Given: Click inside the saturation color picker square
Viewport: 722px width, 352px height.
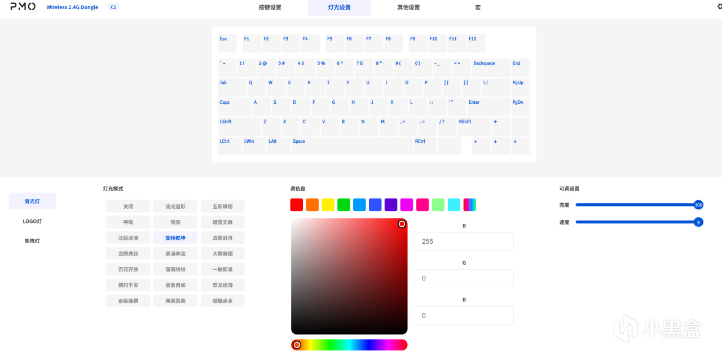Looking at the screenshot, I should (x=349, y=276).
